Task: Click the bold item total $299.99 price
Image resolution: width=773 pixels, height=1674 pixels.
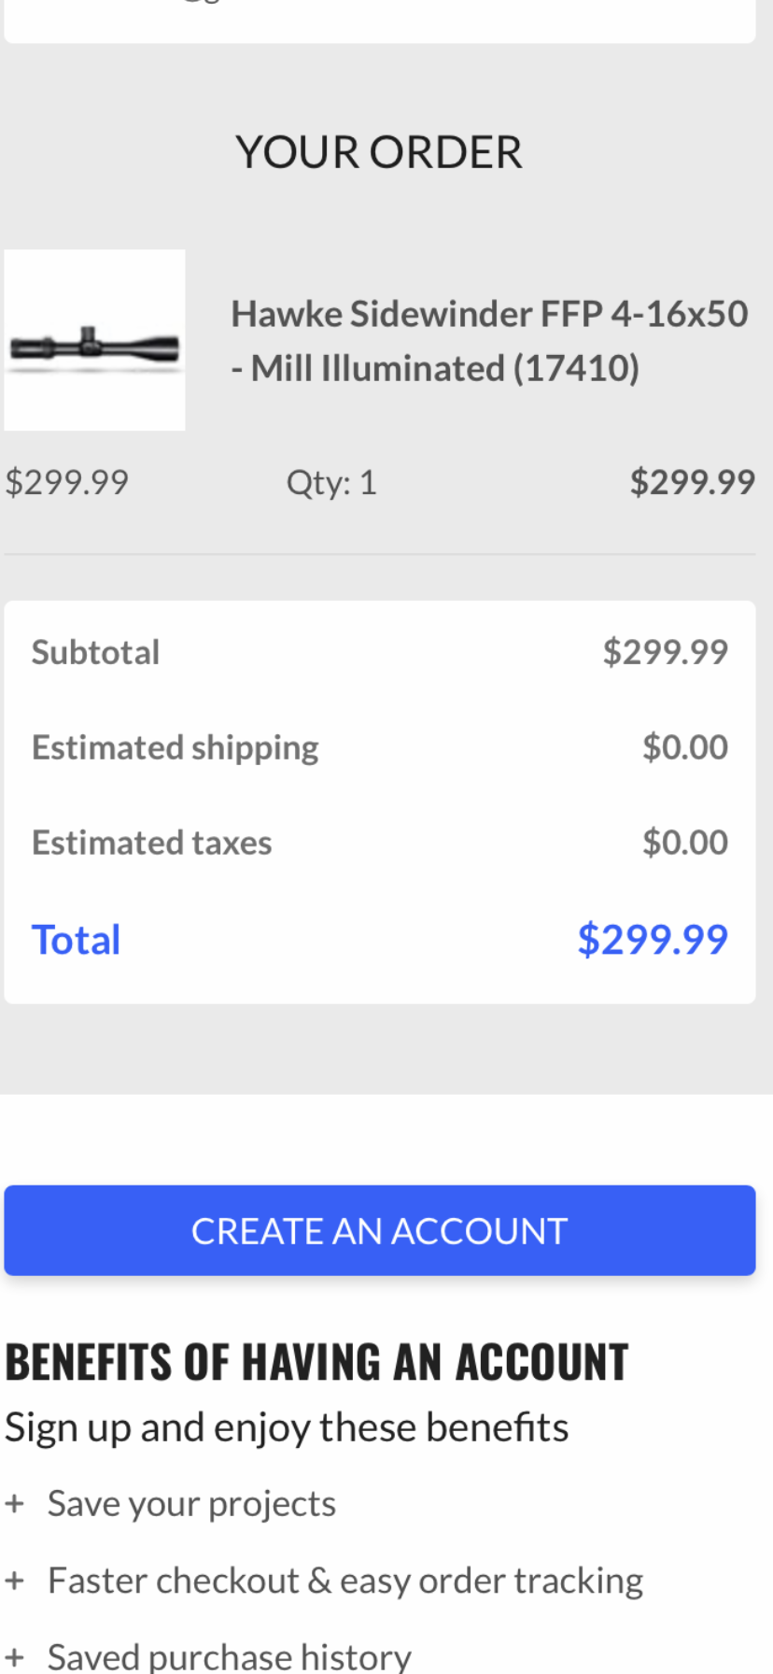Action: [693, 482]
